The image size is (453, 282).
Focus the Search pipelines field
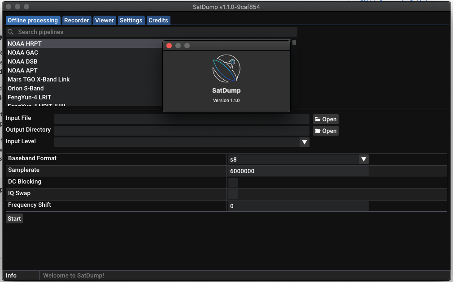[152, 32]
